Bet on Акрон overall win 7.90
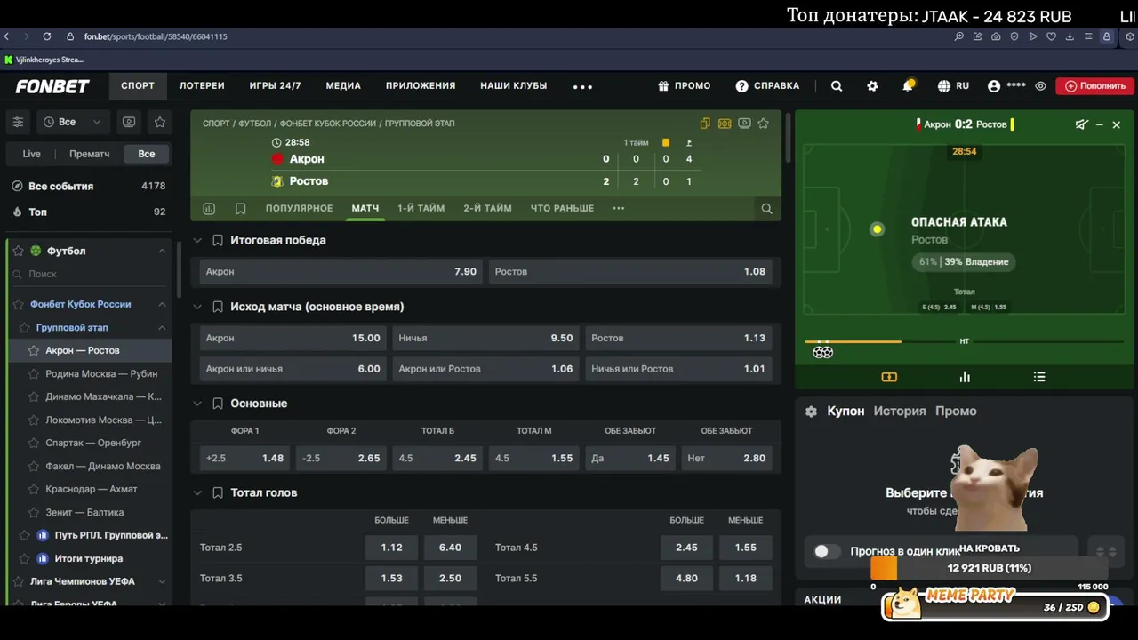This screenshot has height=640, width=1138. 340,272
